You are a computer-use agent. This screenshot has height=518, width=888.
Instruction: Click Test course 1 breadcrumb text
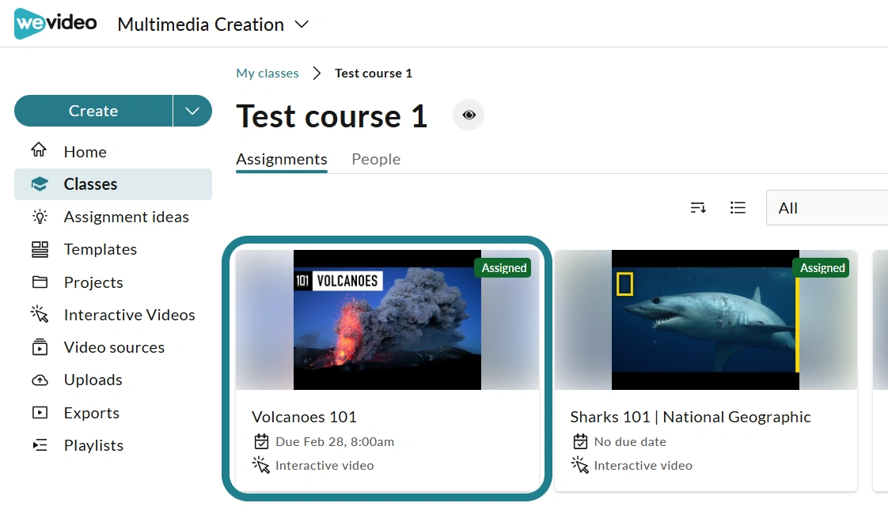(374, 73)
